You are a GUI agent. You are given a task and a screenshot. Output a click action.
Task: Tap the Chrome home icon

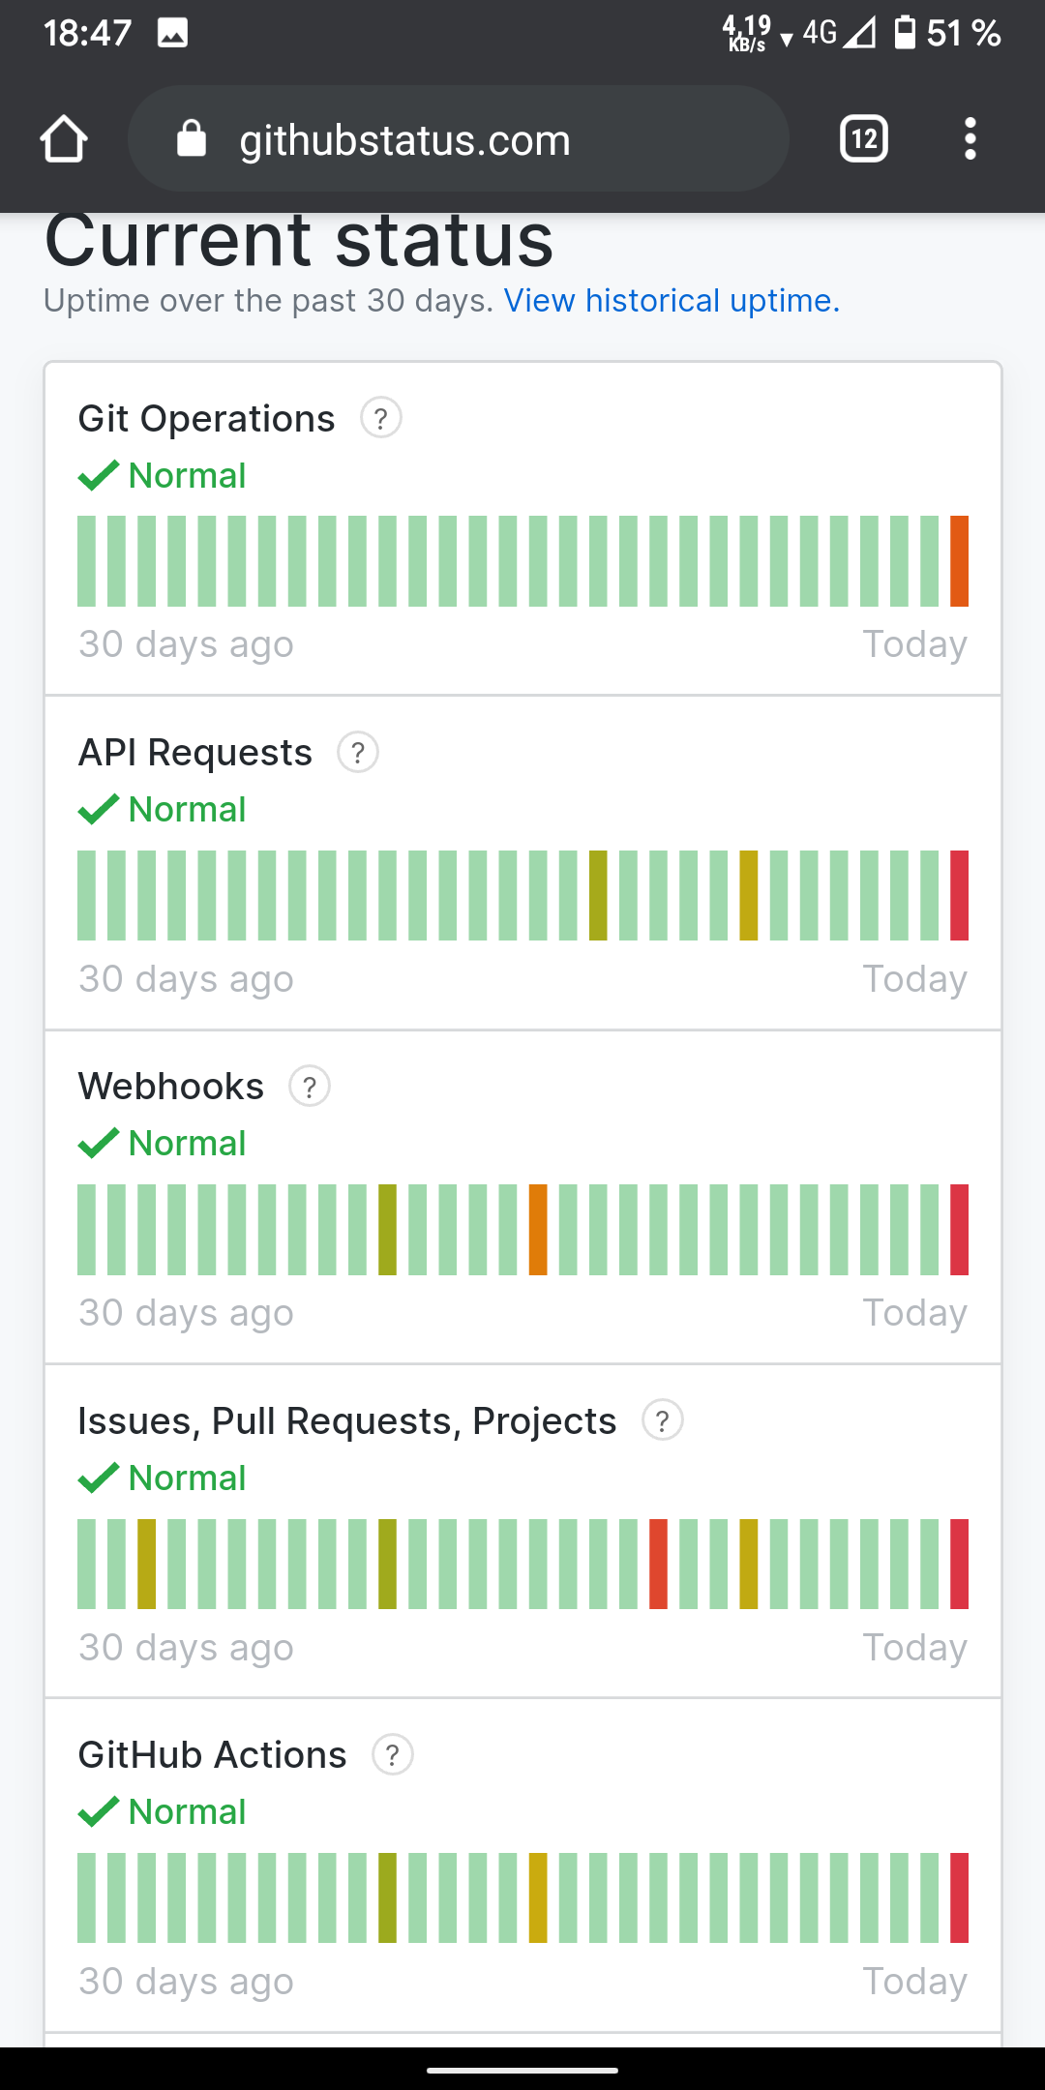[x=64, y=138]
